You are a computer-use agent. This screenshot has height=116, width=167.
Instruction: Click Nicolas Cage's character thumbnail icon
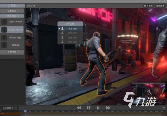[4, 38]
